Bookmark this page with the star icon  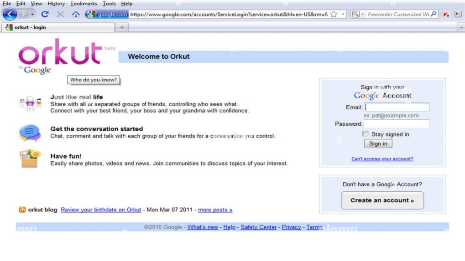click(334, 14)
